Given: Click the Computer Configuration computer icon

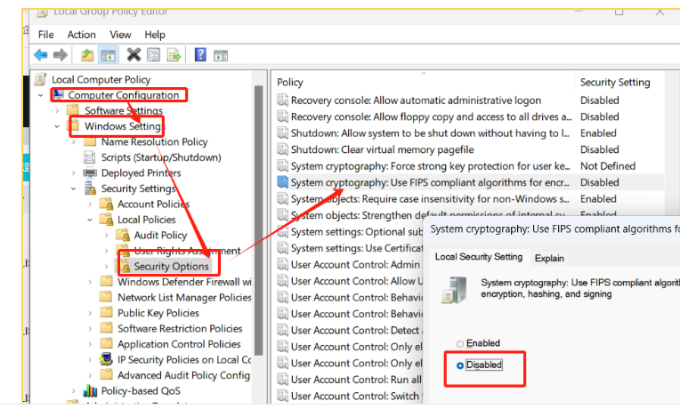Looking at the screenshot, I should pos(59,94).
